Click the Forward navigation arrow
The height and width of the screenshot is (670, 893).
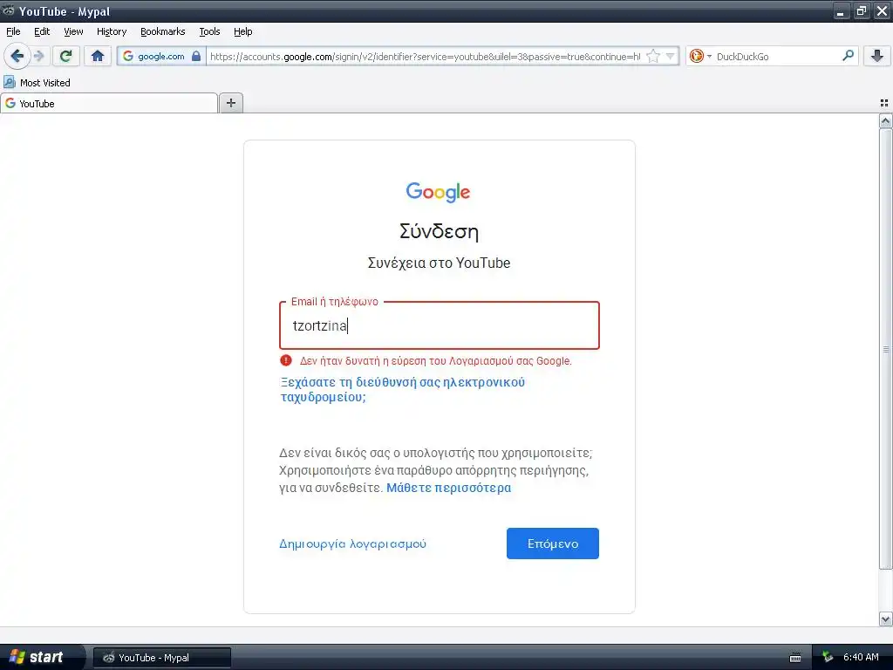pyautogui.click(x=39, y=56)
